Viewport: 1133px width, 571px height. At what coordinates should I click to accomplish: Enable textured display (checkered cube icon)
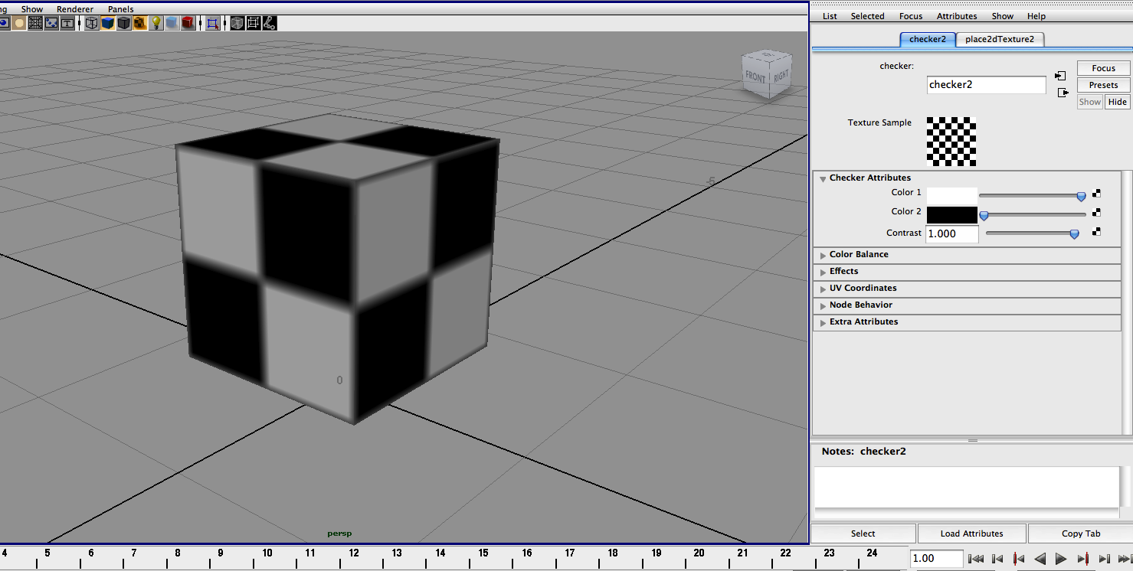click(x=139, y=23)
